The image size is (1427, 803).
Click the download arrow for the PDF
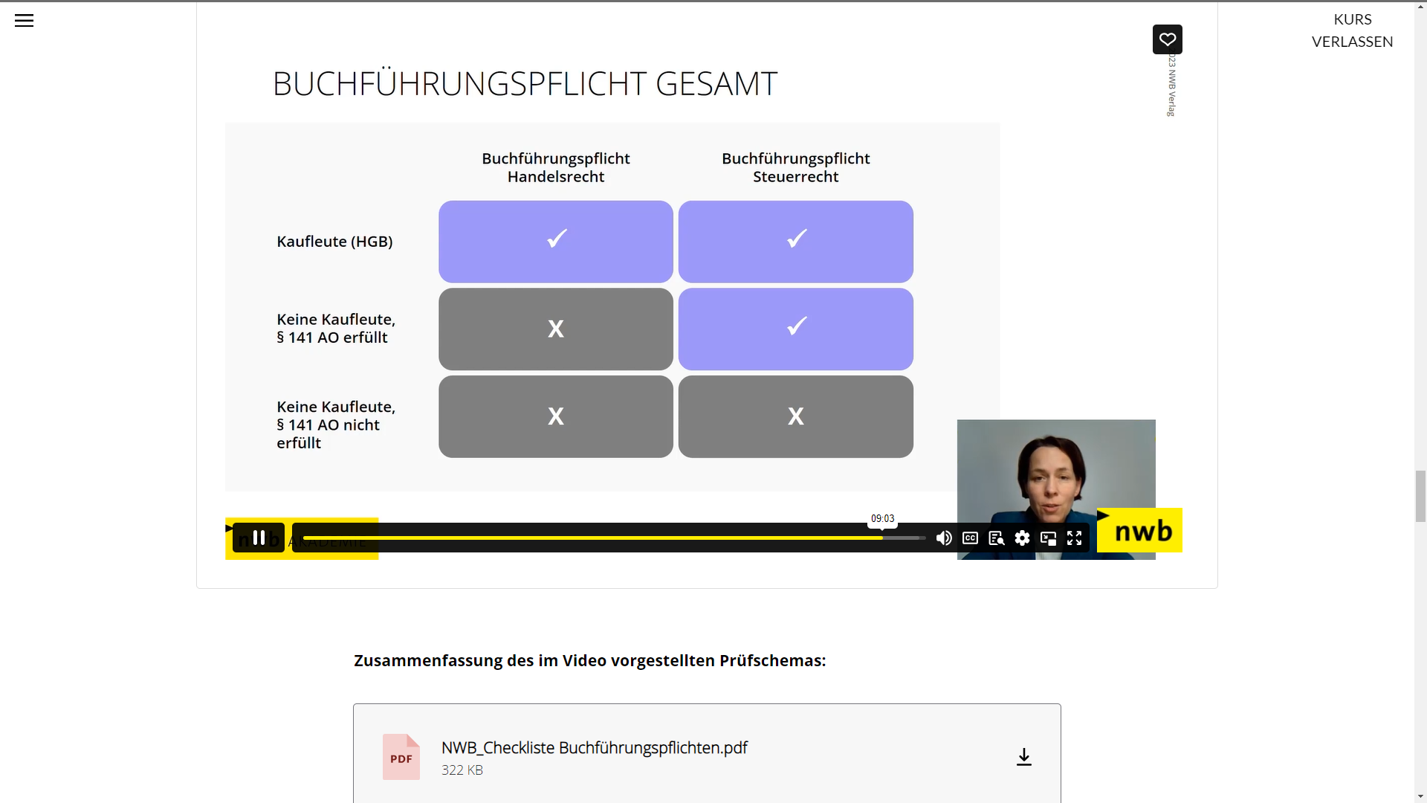coord(1023,756)
